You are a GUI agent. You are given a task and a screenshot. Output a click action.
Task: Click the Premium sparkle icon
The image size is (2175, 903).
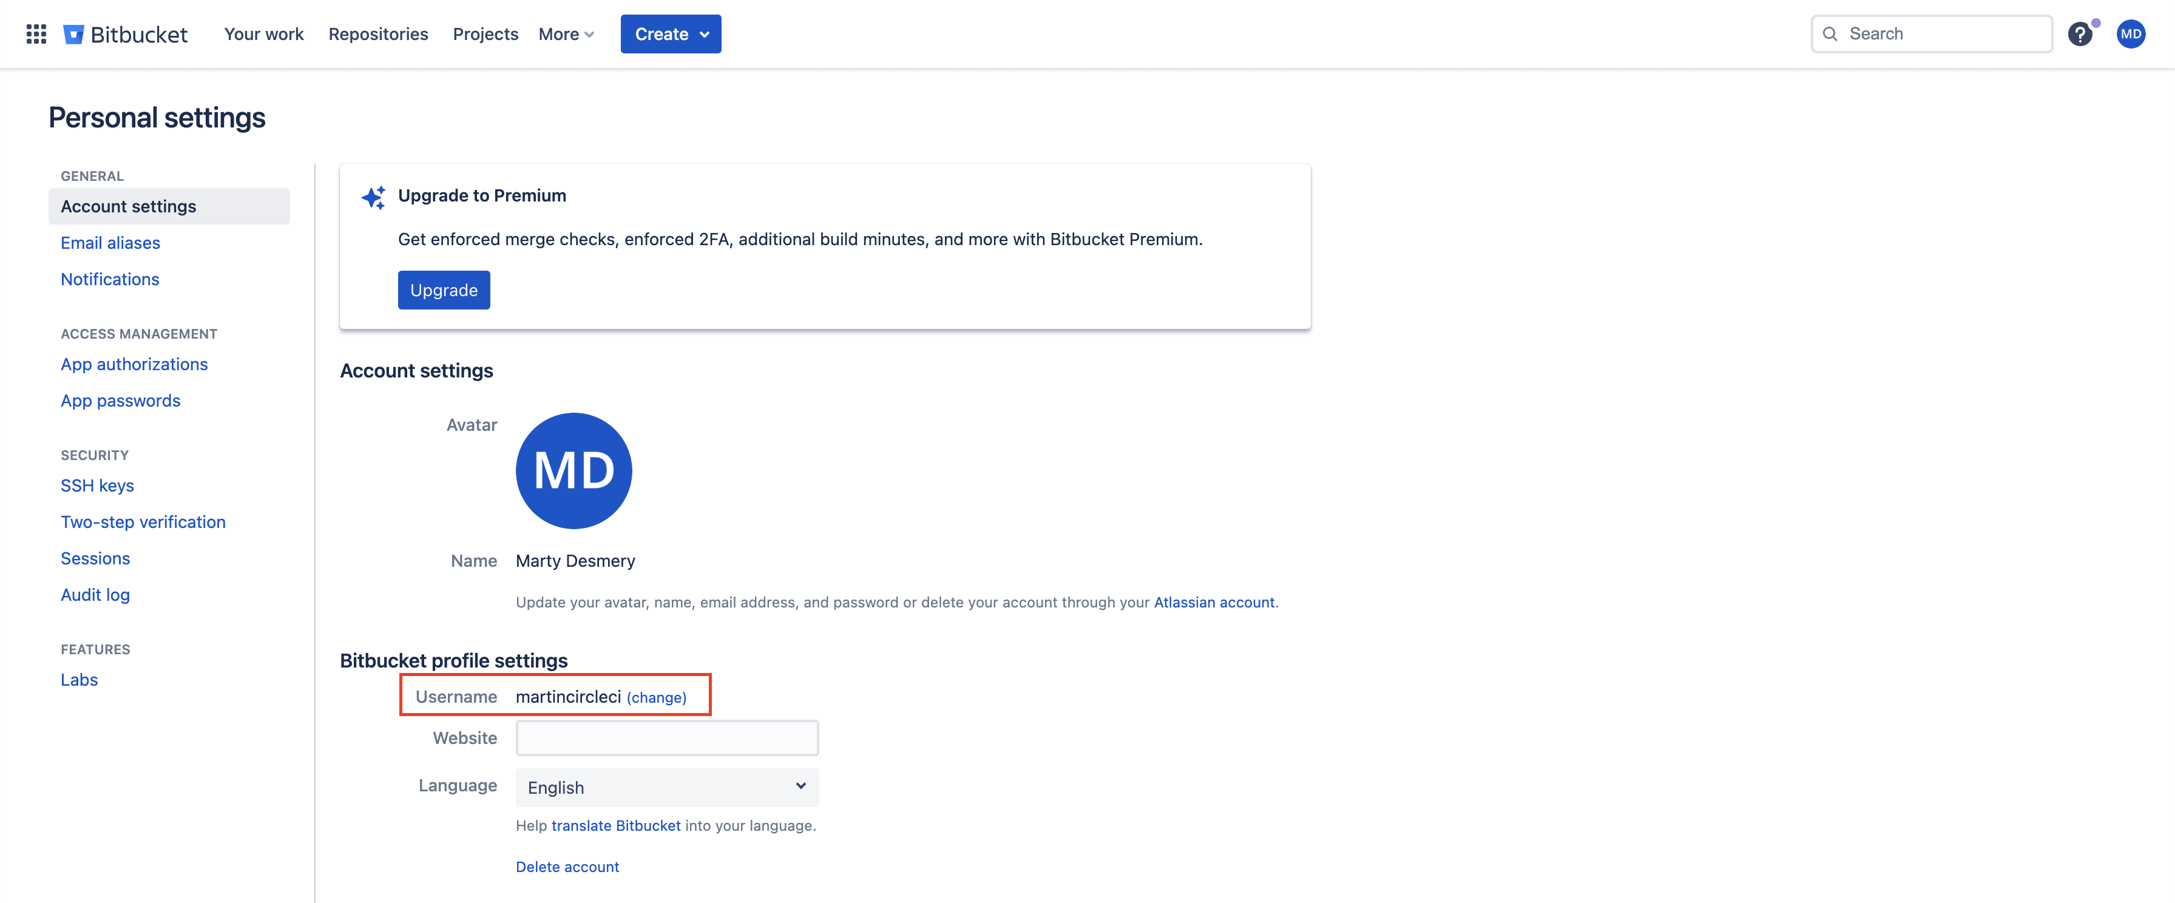click(x=374, y=197)
